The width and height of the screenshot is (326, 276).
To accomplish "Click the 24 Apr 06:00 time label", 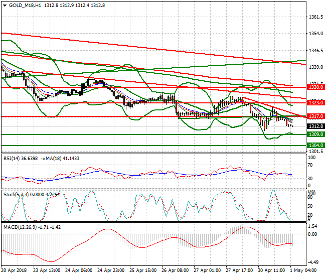I will pyautogui.click(x=79, y=270).
